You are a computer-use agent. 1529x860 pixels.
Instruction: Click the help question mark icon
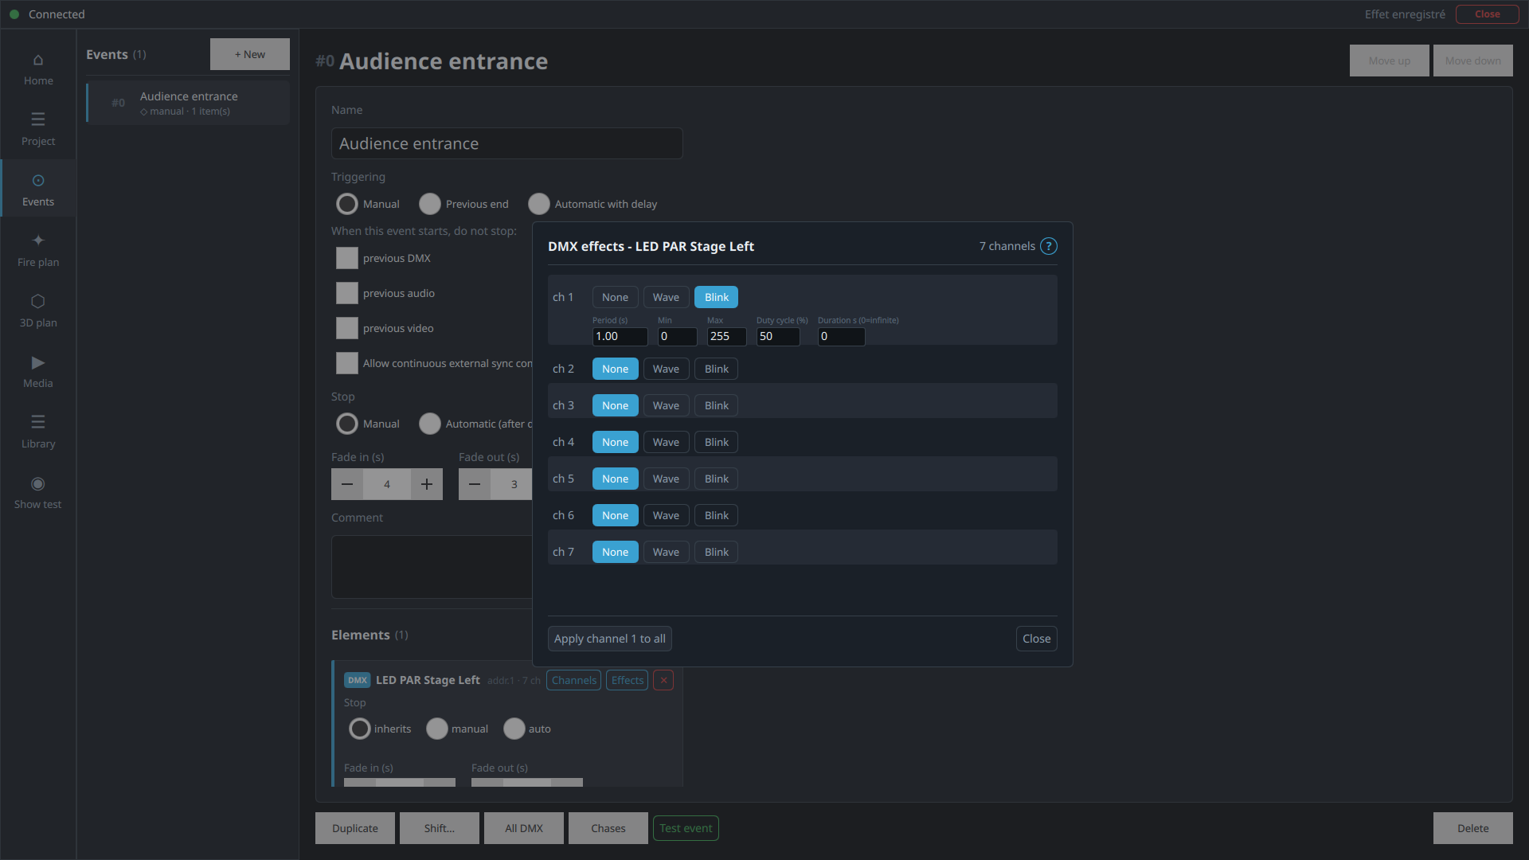point(1049,246)
